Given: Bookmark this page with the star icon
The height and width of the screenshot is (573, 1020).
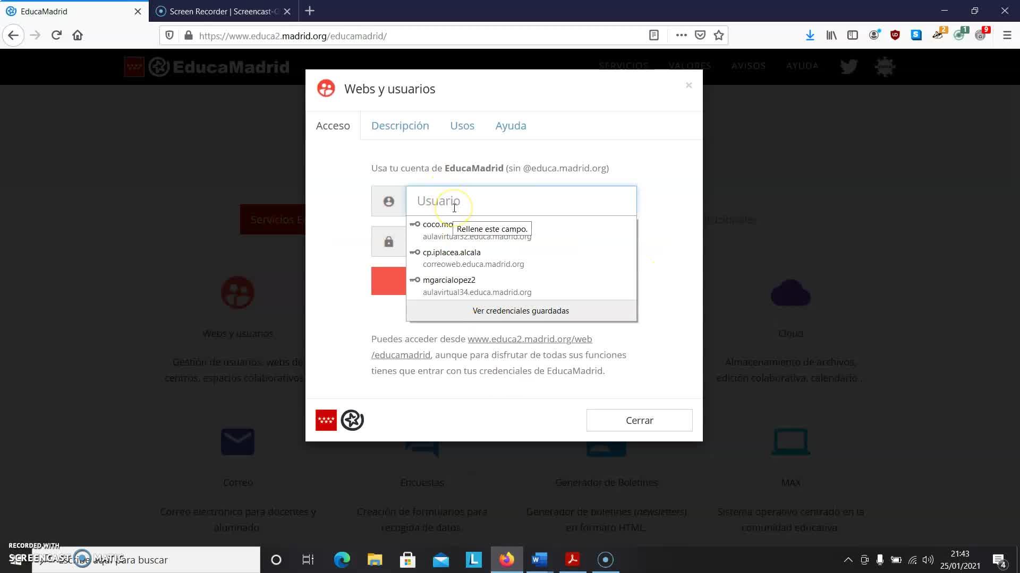Looking at the screenshot, I should (719, 36).
